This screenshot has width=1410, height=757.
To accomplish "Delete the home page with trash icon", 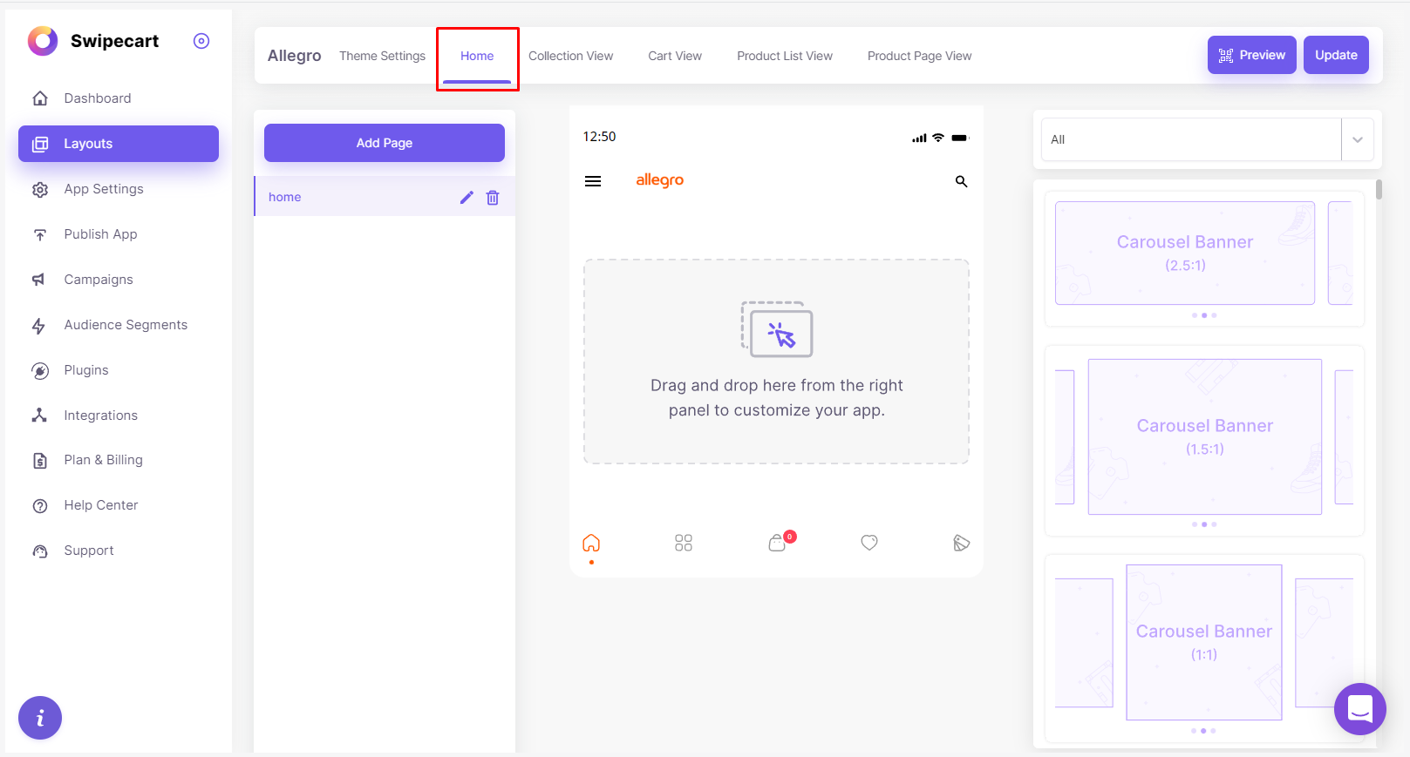I will click(493, 198).
